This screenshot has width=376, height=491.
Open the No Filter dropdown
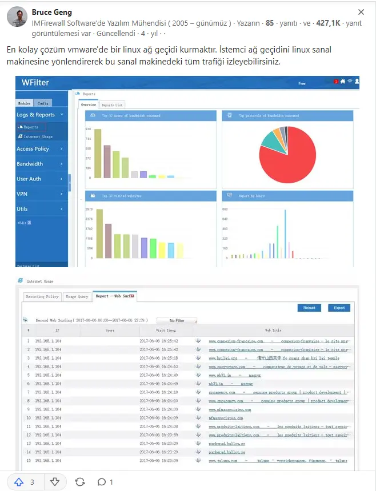tap(177, 320)
